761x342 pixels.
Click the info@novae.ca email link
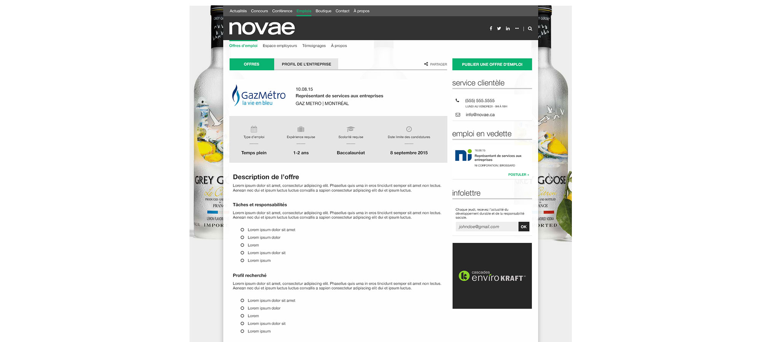point(480,115)
